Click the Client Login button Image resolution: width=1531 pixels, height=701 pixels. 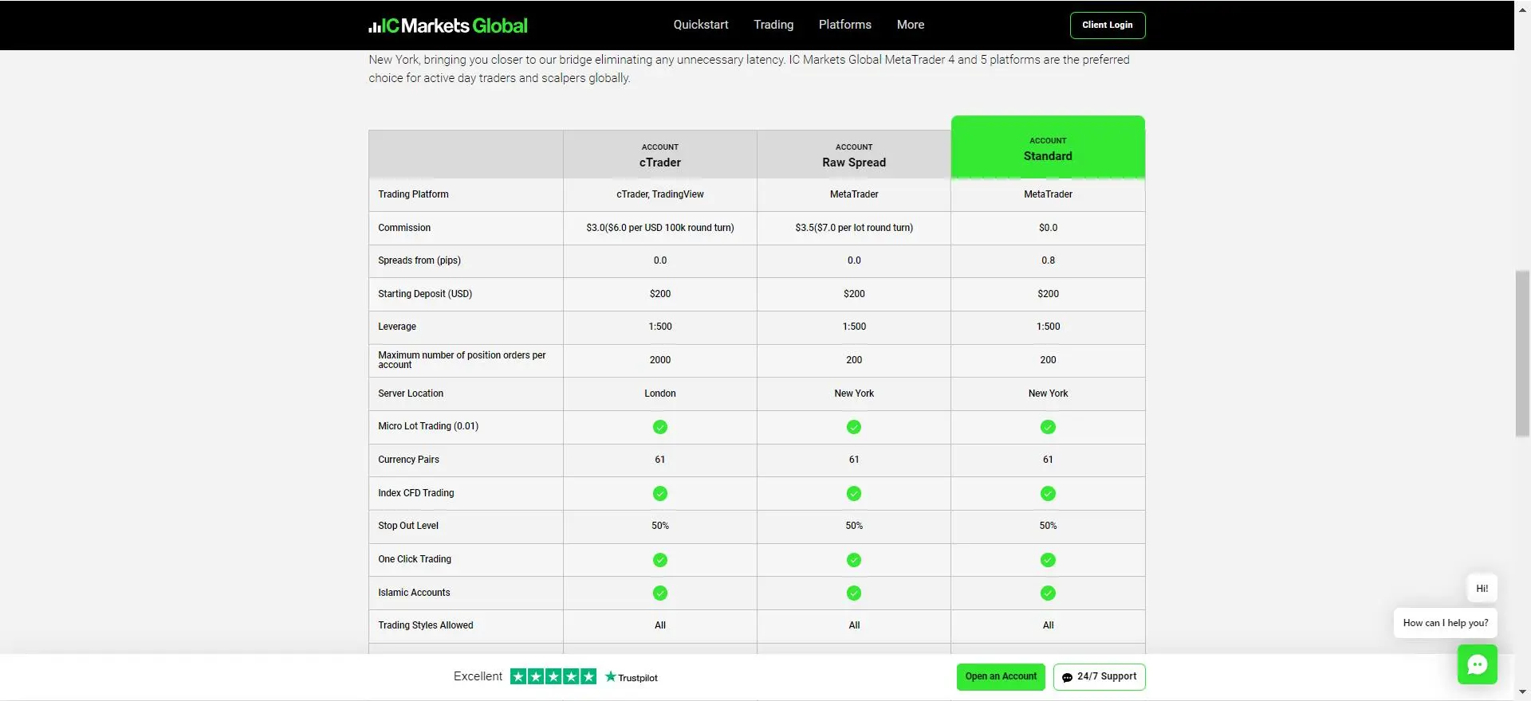pyautogui.click(x=1108, y=25)
